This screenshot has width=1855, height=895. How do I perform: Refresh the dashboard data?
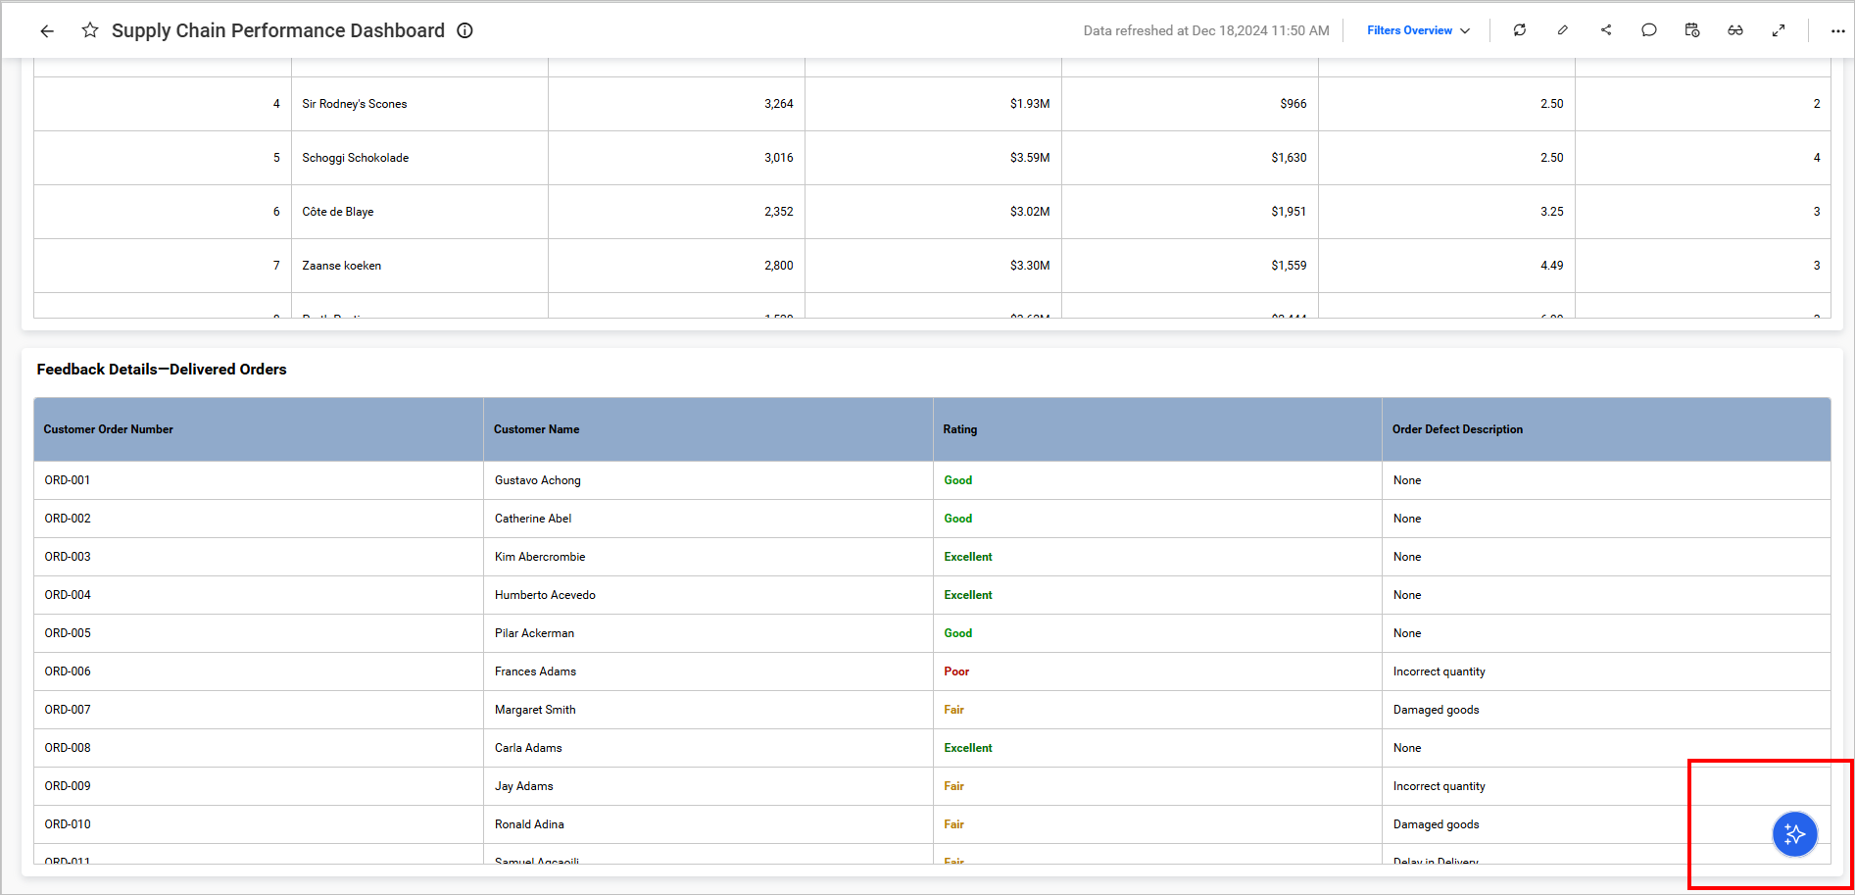coord(1520,30)
